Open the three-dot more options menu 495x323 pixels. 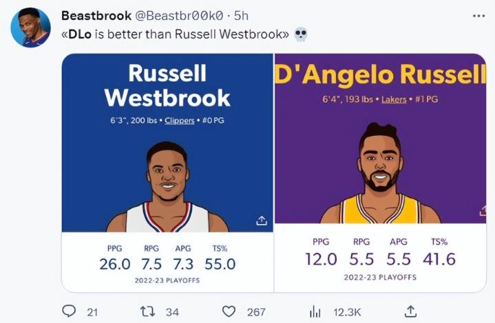point(478,16)
